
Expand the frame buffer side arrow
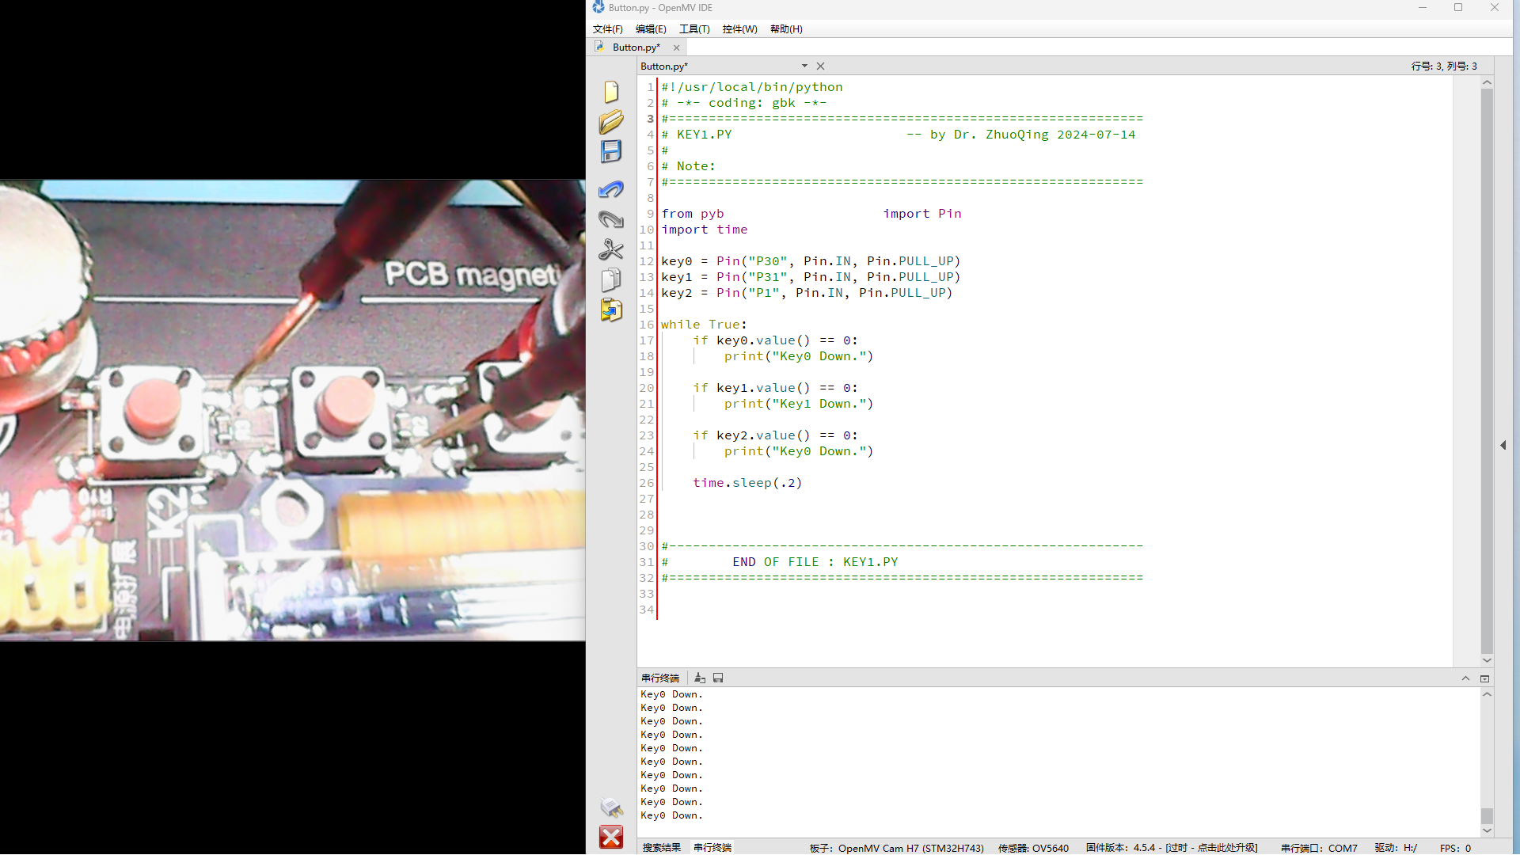click(x=1503, y=446)
